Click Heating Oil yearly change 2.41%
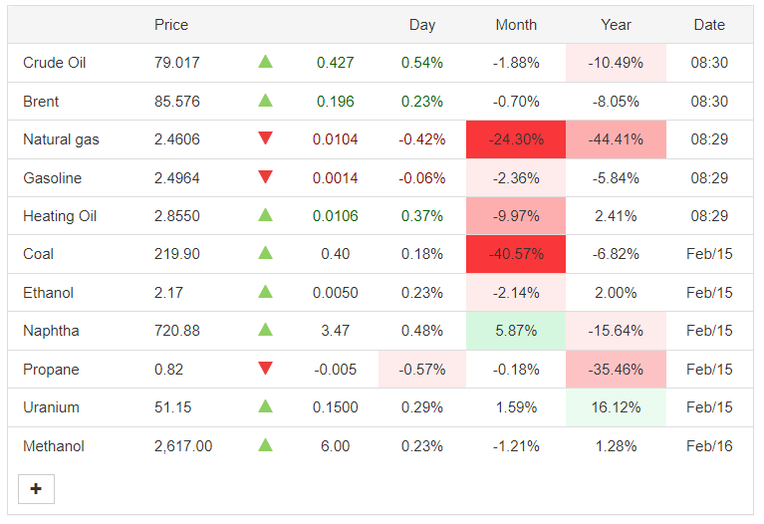Viewport: 764px width, 524px height. [x=616, y=216]
